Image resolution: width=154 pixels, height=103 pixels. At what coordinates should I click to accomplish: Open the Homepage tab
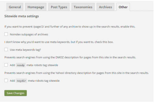[x=36, y=7]
